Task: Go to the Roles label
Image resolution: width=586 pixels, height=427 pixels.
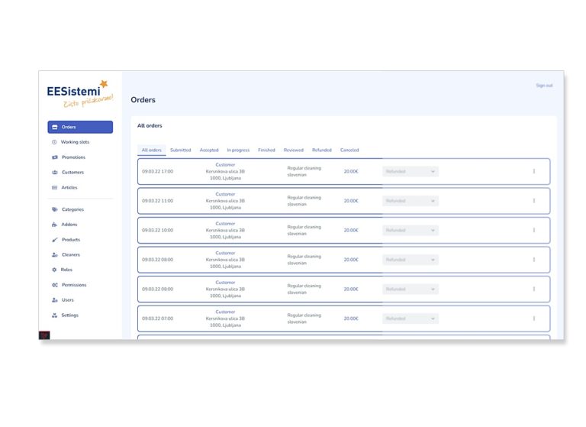Action: coord(66,270)
